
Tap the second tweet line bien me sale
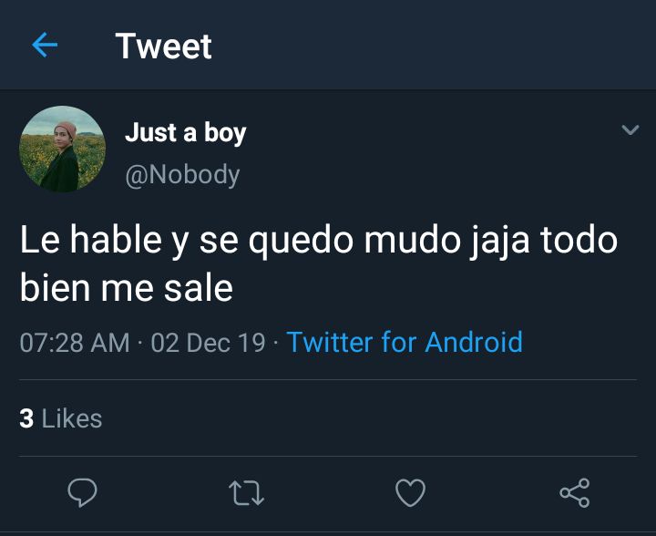point(127,287)
